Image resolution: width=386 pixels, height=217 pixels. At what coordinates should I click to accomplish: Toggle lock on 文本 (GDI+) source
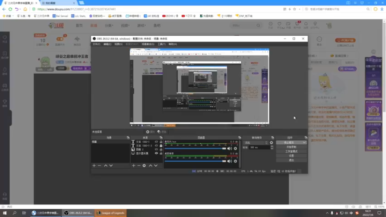click(x=161, y=142)
